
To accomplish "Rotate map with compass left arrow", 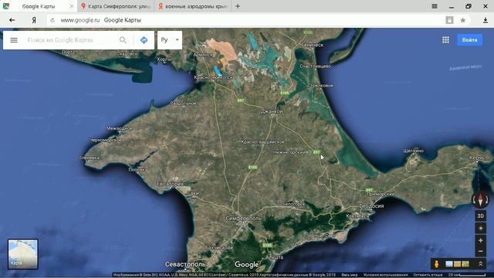I will (x=474, y=199).
